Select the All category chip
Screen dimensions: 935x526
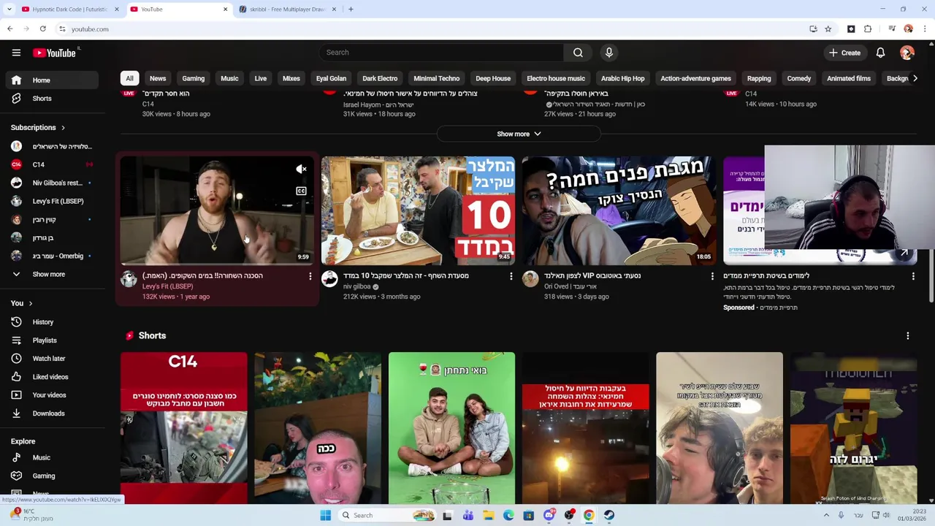pos(129,79)
